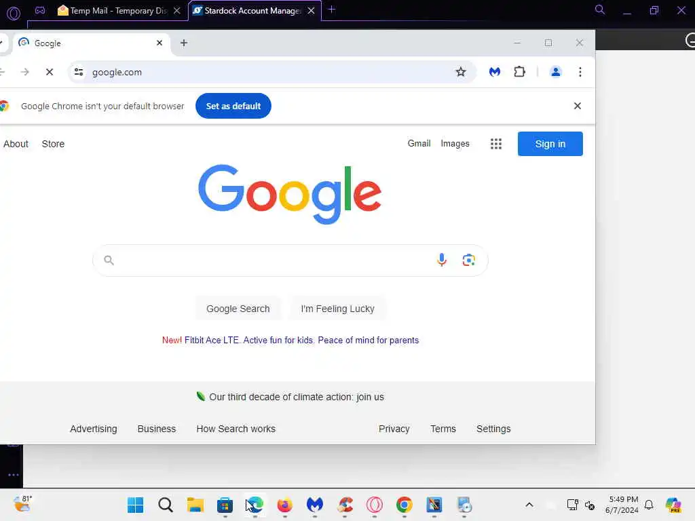Open the Business footer link
This screenshot has height=521, width=695.
point(157,429)
